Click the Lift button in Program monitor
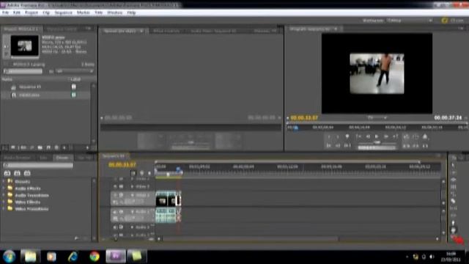Viewport: 469px width, 264px height. click(x=406, y=146)
